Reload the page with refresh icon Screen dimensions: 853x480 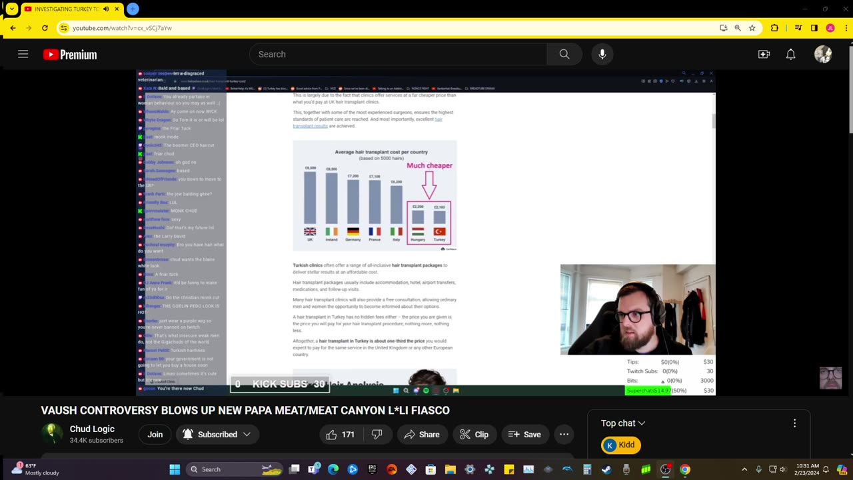click(45, 28)
